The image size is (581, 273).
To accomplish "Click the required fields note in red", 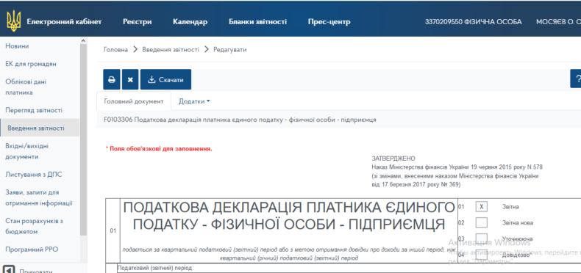I will 160,149.
